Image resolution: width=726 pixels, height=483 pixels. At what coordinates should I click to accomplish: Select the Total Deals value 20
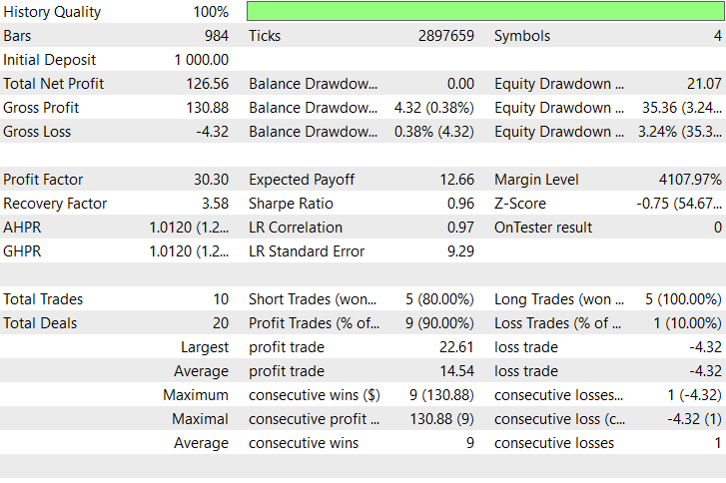click(220, 323)
